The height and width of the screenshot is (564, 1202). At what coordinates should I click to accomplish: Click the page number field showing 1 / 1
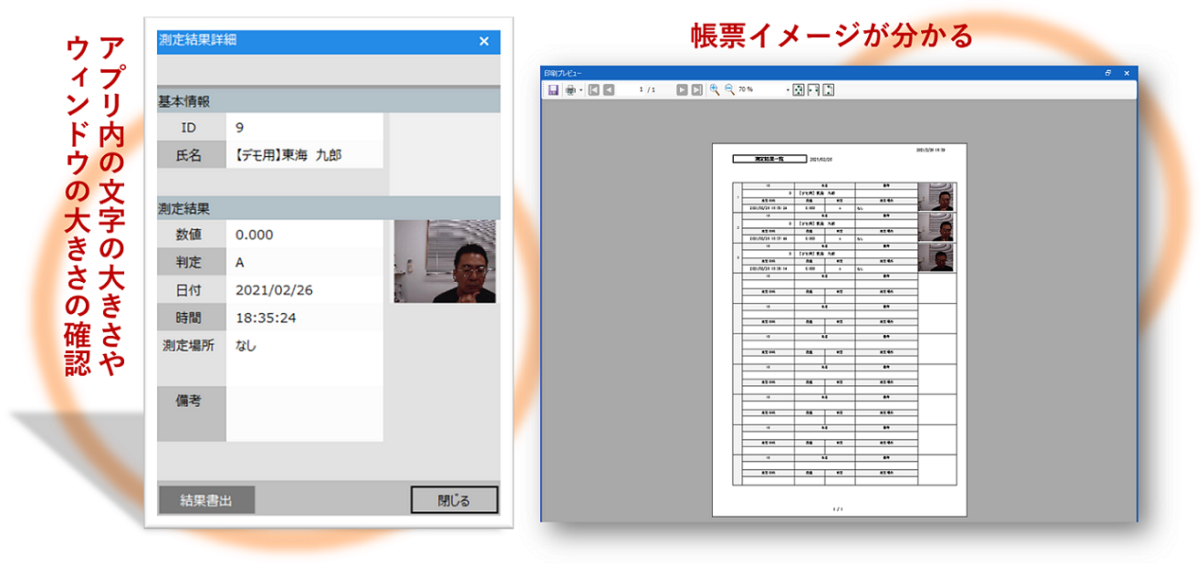646,89
